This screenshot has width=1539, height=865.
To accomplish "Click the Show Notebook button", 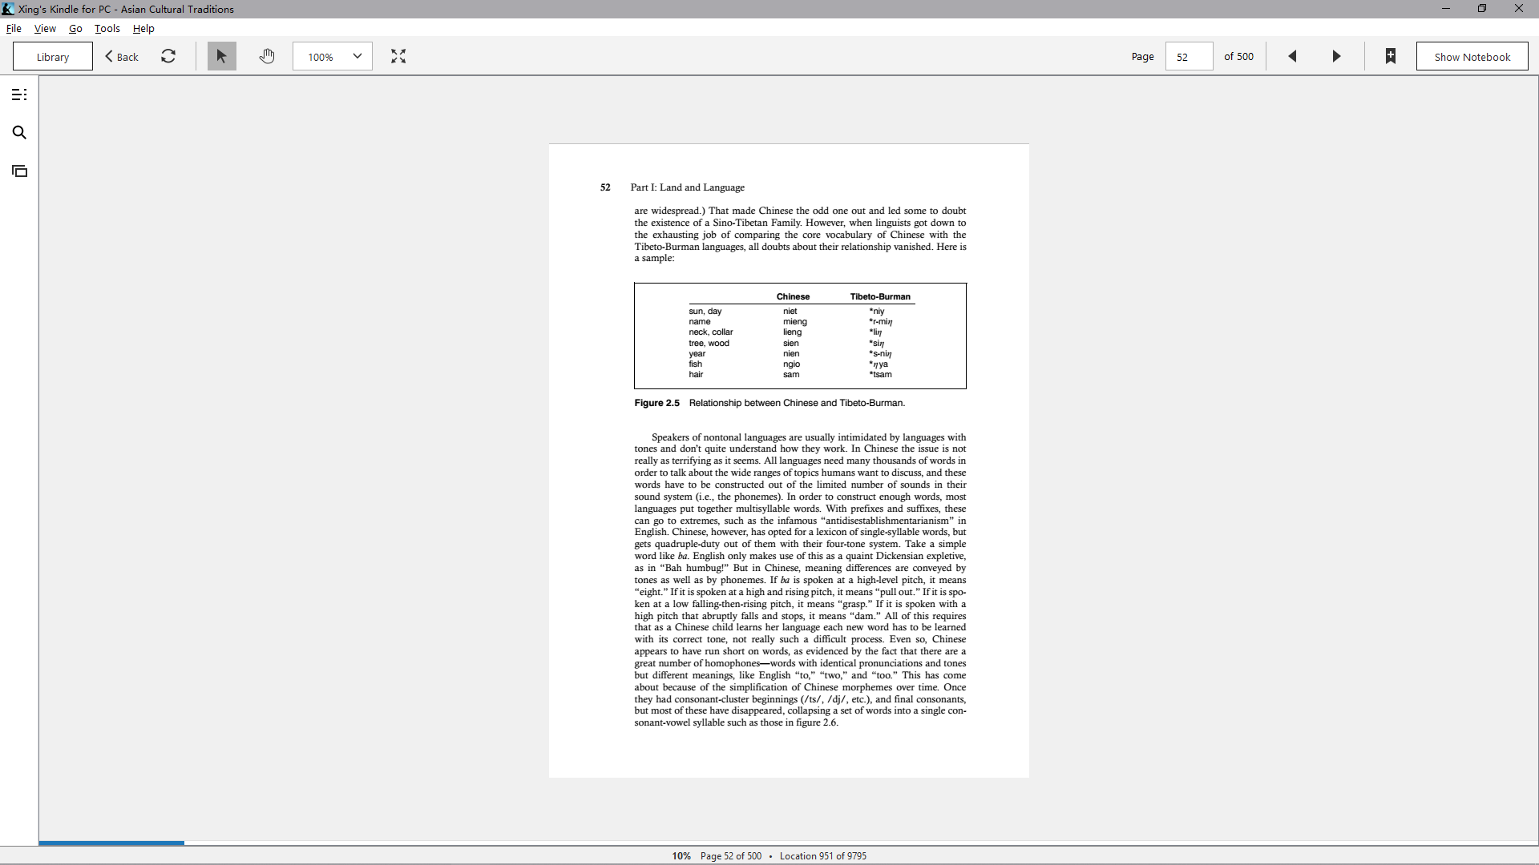I will point(1472,56).
